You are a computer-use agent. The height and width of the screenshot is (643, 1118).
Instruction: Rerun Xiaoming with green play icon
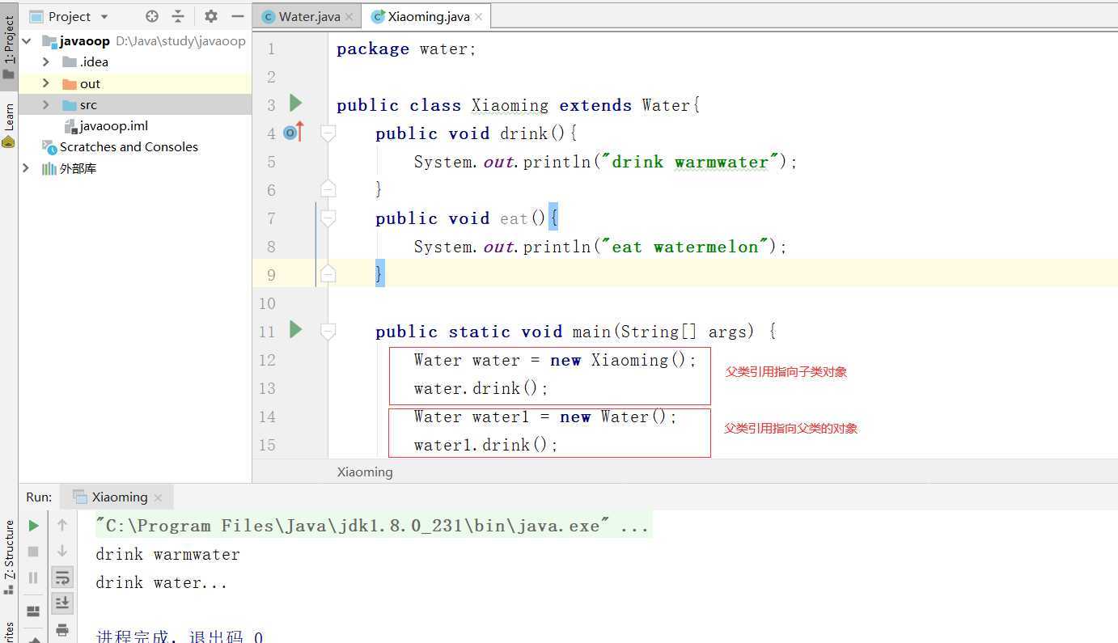[x=33, y=526]
